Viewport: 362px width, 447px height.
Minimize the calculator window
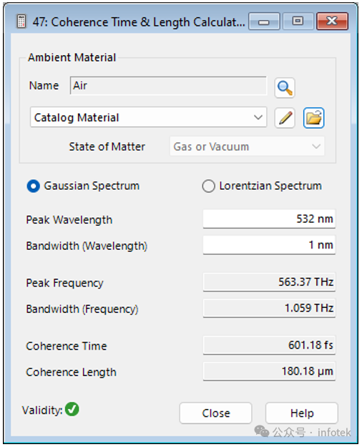[264, 21]
